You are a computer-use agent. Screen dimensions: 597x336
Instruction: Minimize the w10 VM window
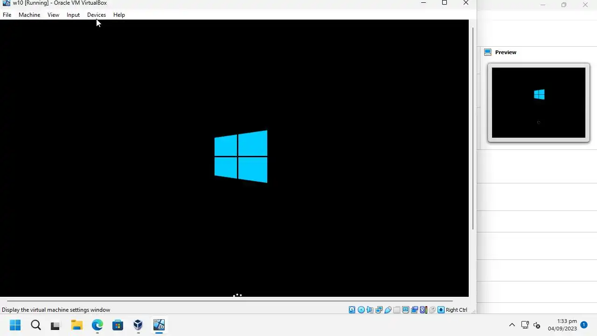[x=423, y=3]
